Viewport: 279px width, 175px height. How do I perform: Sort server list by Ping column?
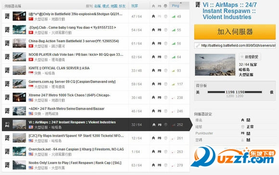tap(176, 6)
